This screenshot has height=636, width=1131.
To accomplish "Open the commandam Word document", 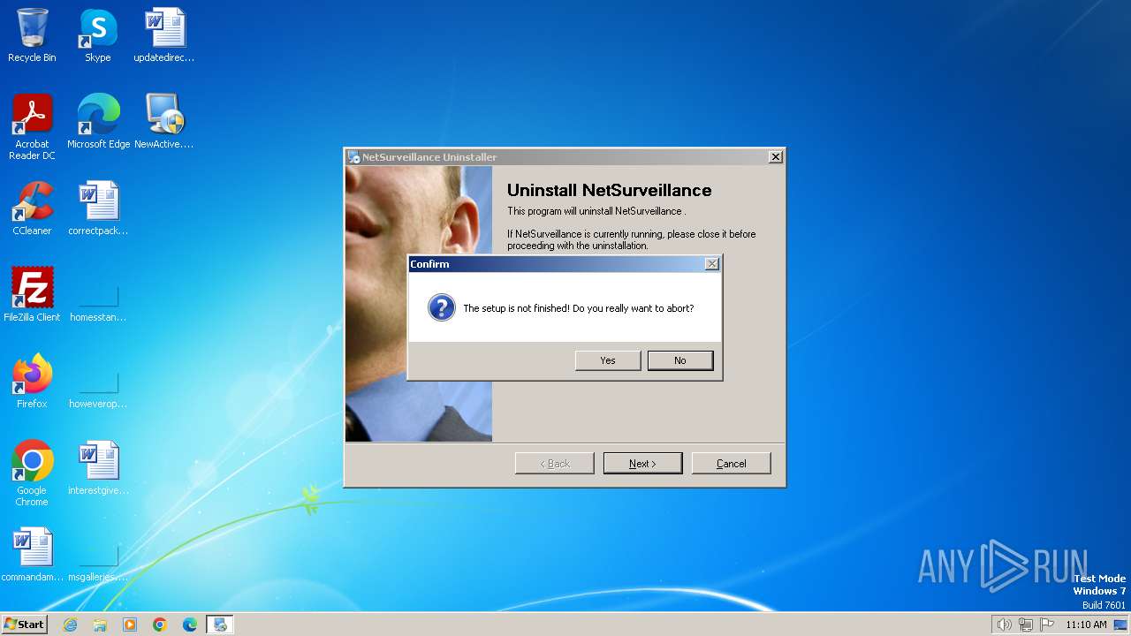I will tap(32, 555).
